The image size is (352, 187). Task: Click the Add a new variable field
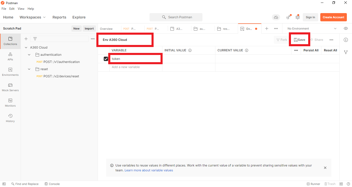tap(136, 67)
